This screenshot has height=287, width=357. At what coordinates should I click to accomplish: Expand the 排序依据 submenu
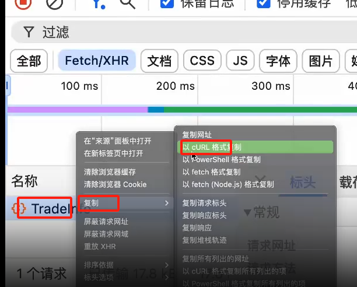[127, 265]
